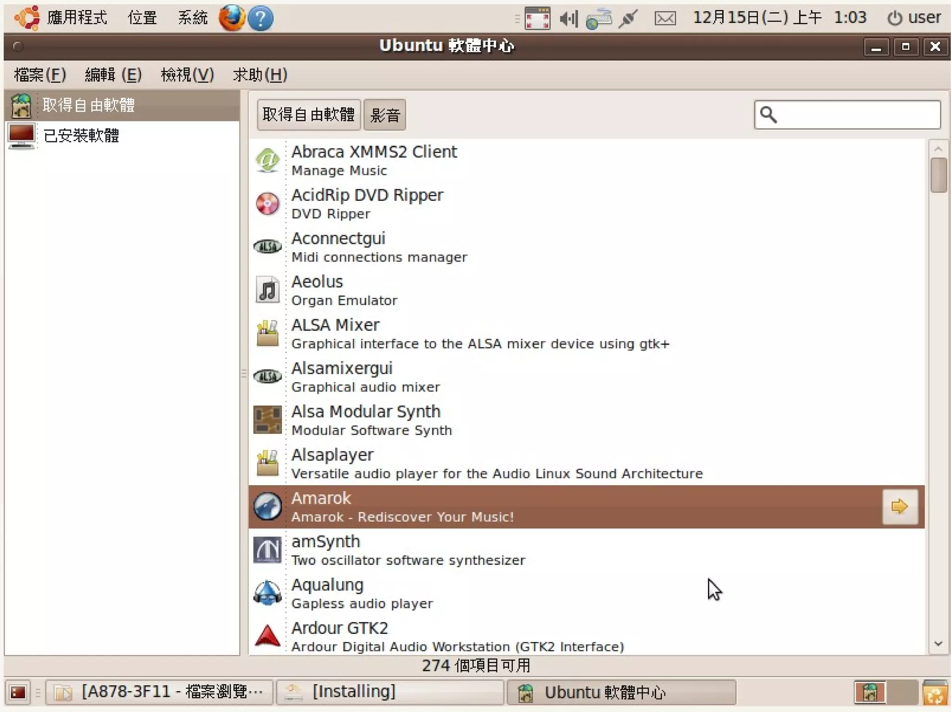Click the Ubuntu 軟體中心 taskbar button
This screenshot has width=951, height=712.
pos(621,692)
